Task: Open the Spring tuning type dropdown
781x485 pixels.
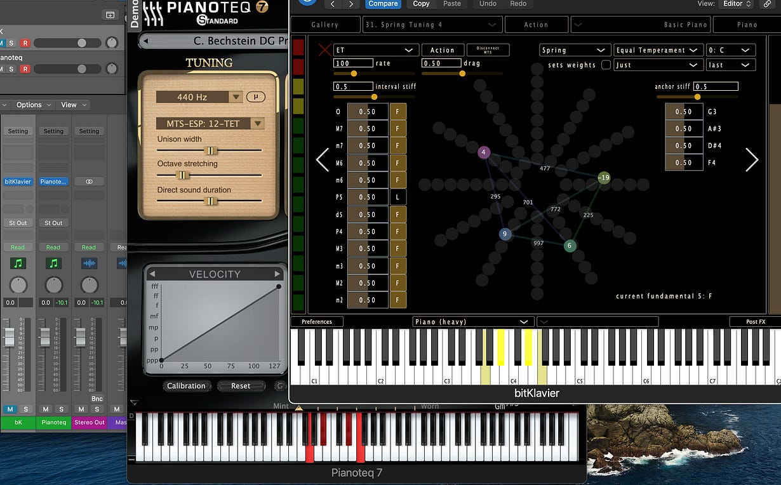Action: click(575, 50)
